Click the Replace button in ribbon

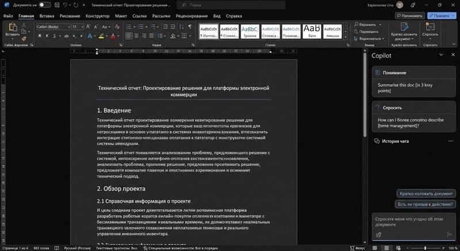coord(366,32)
